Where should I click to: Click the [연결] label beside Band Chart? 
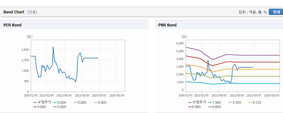(32, 12)
